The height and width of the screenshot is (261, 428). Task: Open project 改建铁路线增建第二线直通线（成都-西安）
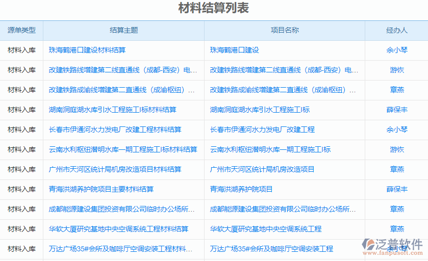coord(284,70)
